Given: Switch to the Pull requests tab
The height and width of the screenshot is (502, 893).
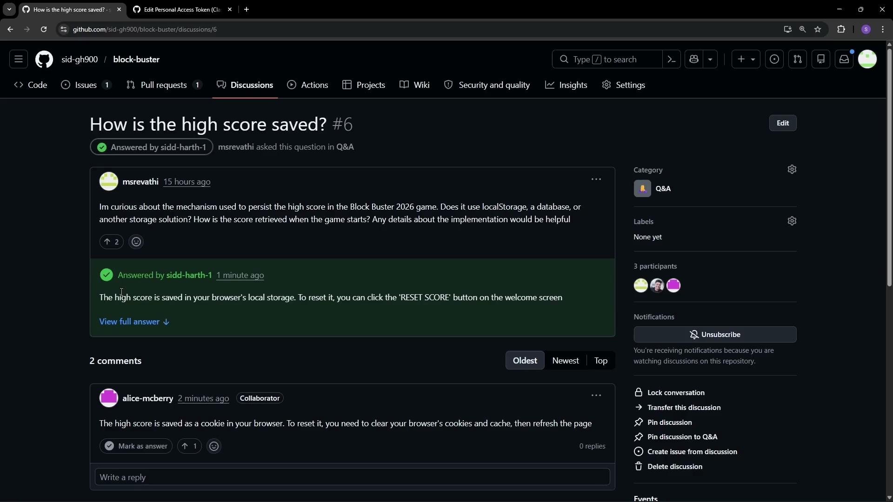Looking at the screenshot, I should [x=164, y=85].
